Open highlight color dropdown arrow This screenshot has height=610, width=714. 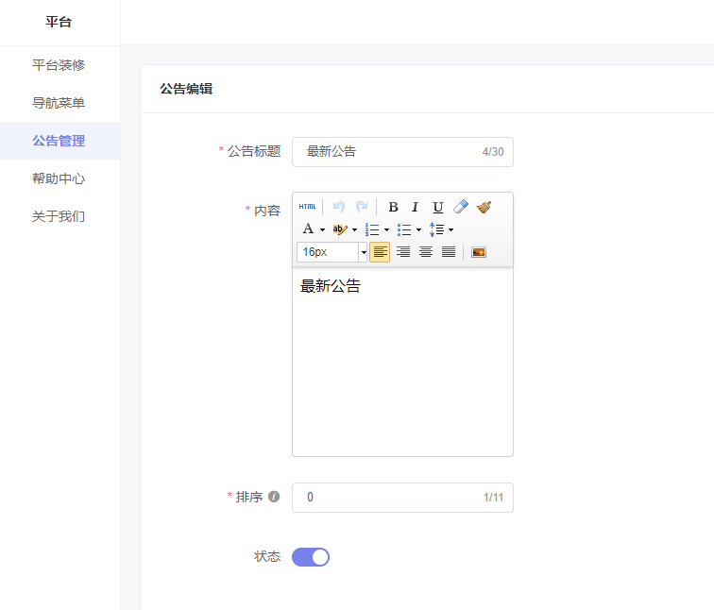pyautogui.click(x=354, y=229)
